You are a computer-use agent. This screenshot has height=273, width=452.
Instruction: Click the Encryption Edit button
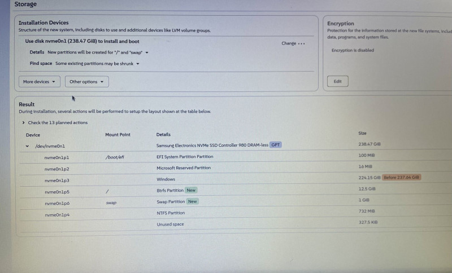point(337,82)
